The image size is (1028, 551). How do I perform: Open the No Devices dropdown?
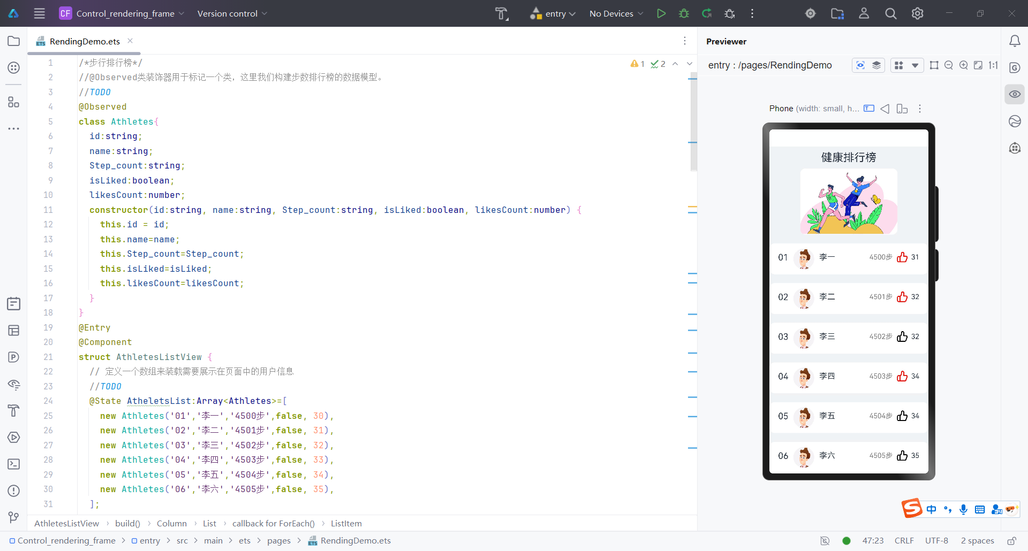coord(616,13)
